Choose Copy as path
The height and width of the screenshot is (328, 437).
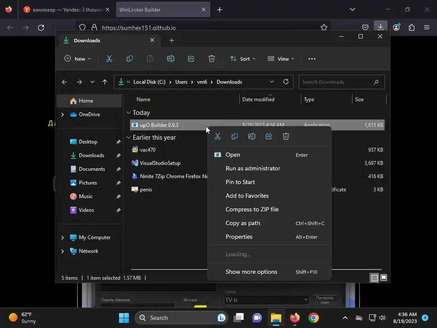coord(270,223)
